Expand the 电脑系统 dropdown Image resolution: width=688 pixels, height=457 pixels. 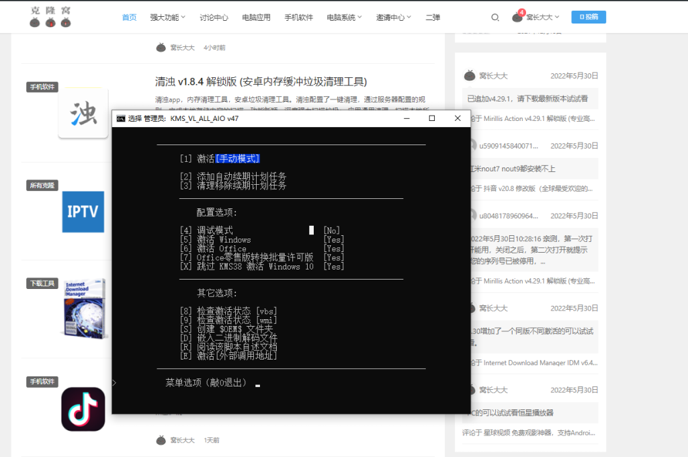pyautogui.click(x=344, y=17)
